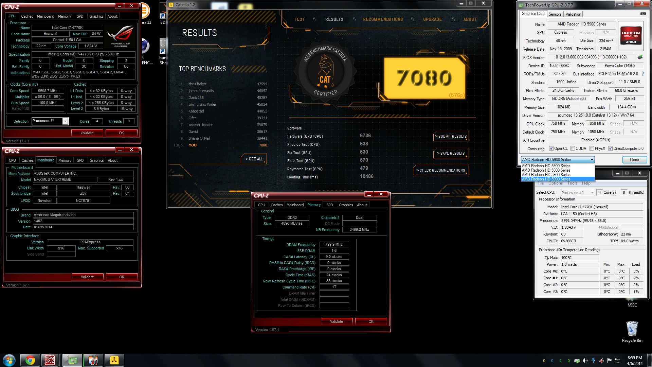
Task: Click Safely Remove Hardware tray icon
Action: coord(577,361)
